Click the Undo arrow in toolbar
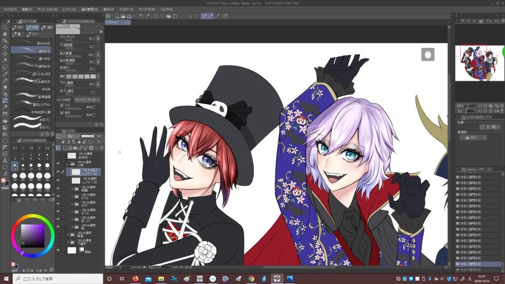This screenshot has height=284, width=505. pos(141,16)
